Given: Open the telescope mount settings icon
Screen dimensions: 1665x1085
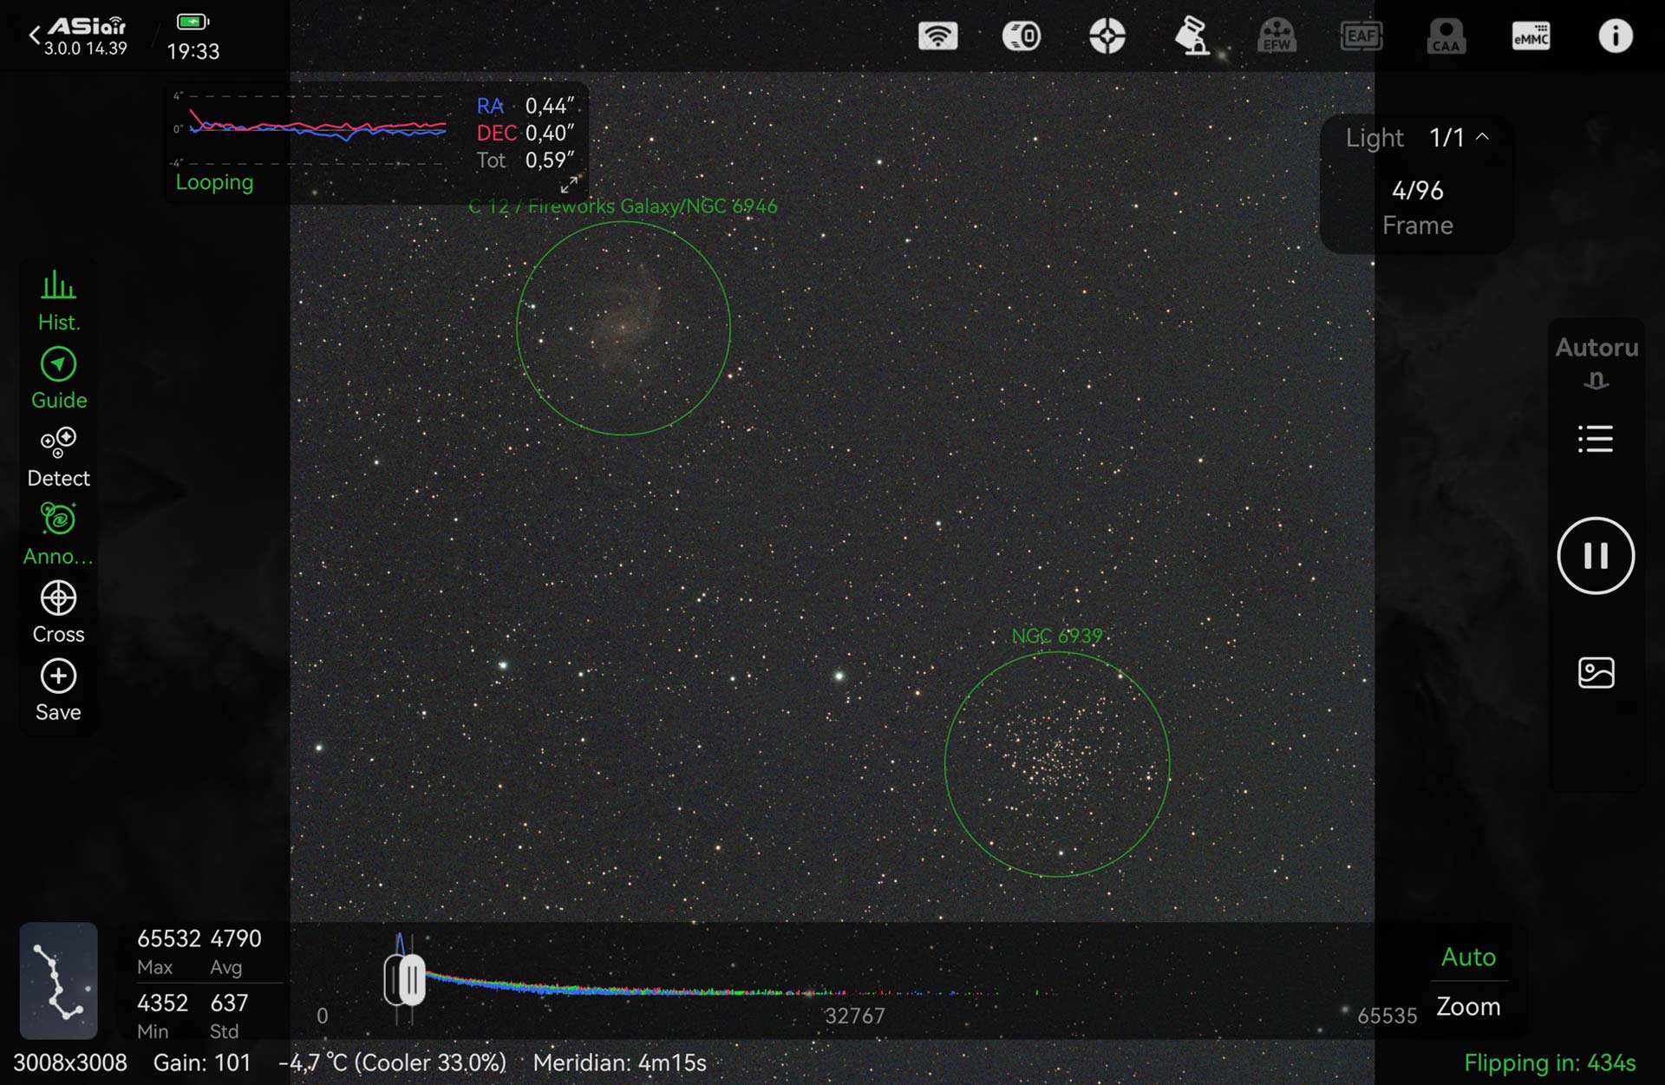Looking at the screenshot, I should [1192, 36].
